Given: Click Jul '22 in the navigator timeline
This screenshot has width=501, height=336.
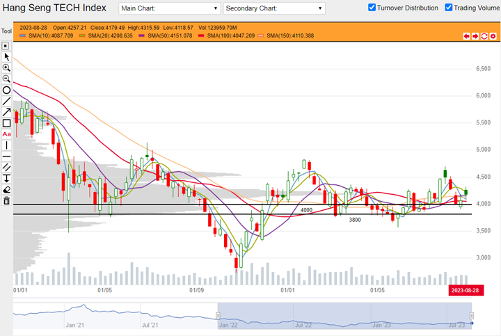Looking at the screenshot, I should click(303, 325).
